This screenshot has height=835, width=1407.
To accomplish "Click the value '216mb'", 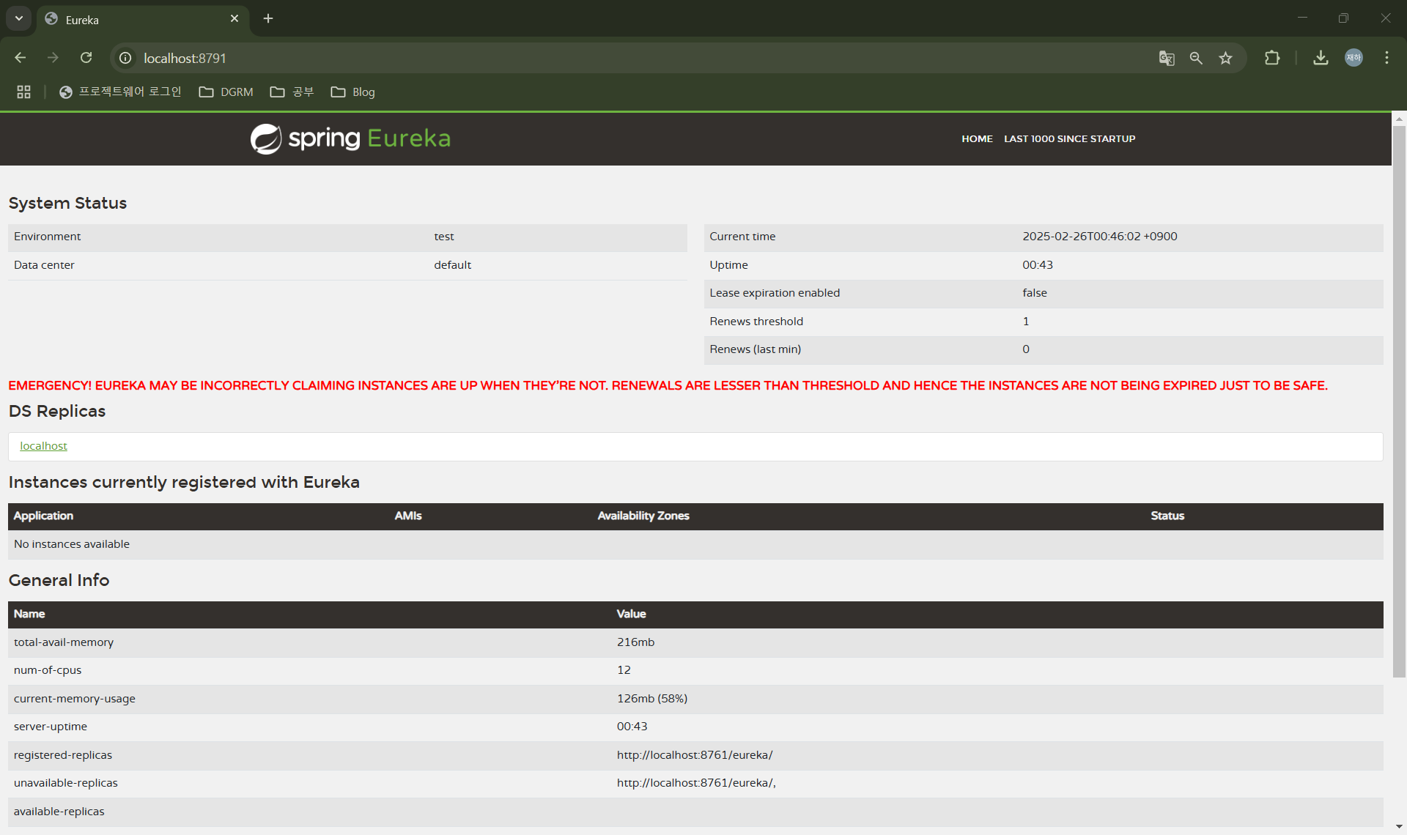I will coord(635,642).
